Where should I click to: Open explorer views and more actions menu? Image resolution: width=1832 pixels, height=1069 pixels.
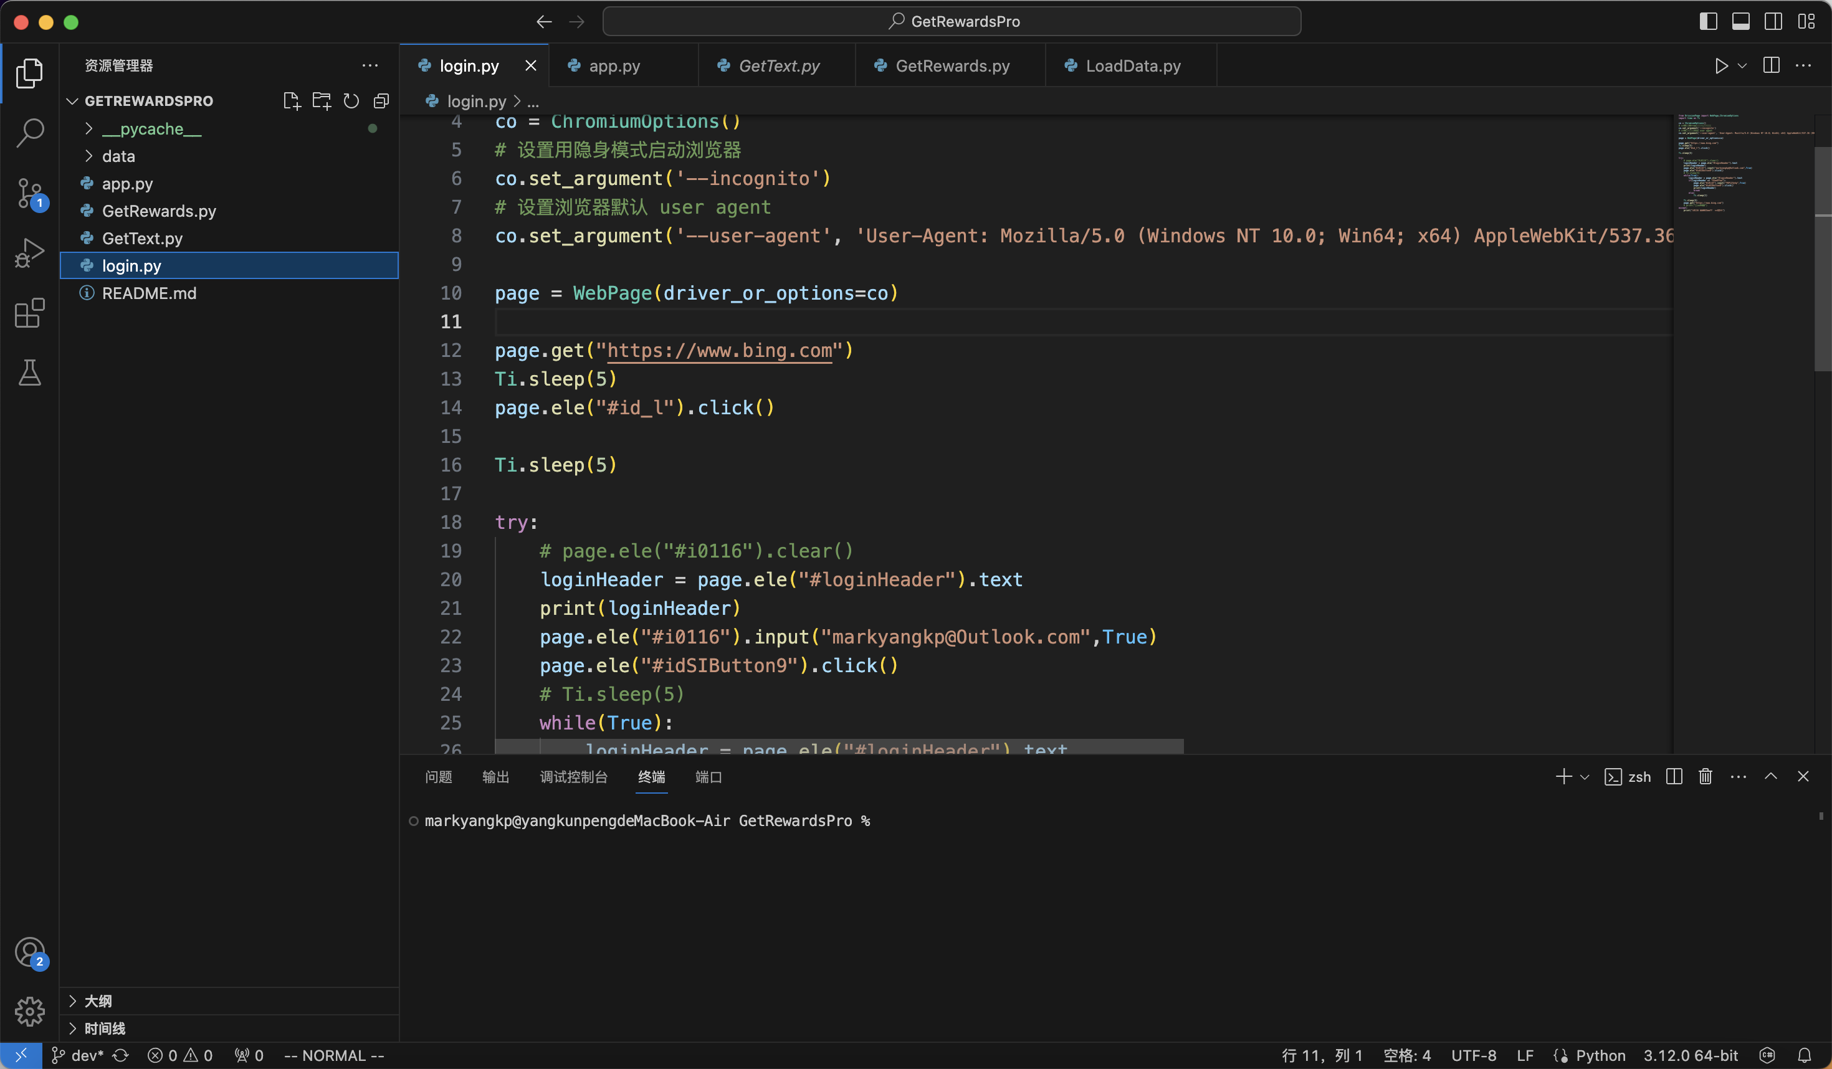(x=370, y=65)
